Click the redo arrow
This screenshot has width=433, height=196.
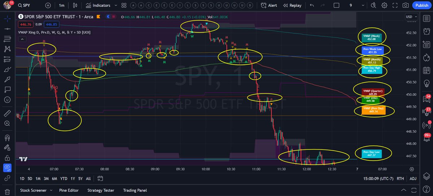323,5
